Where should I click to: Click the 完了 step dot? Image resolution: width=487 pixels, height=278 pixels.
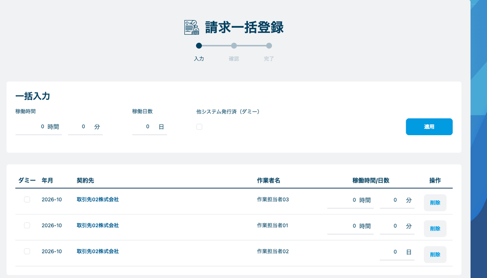[x=269, y=46]
